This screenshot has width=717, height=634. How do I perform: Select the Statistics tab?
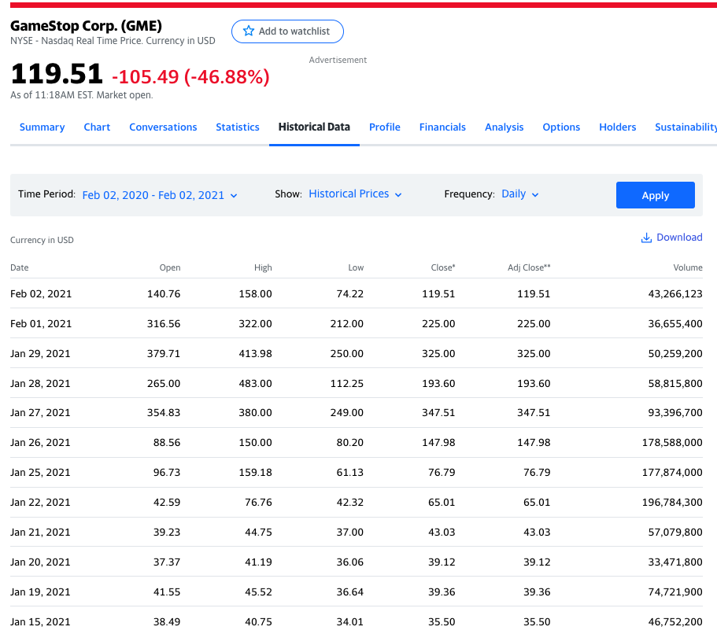(238, 127)
